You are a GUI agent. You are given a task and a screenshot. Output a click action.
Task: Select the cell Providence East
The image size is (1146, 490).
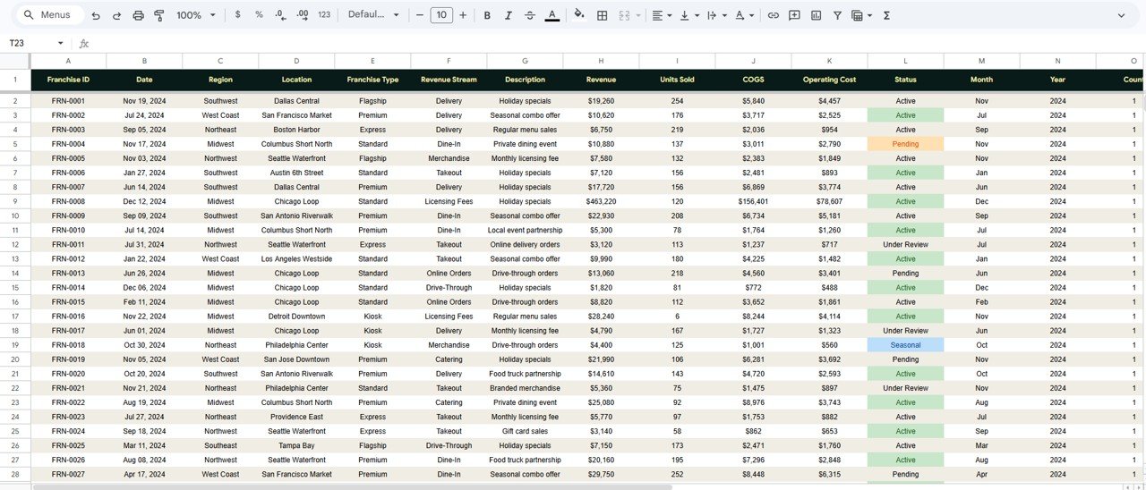point(296,417)
